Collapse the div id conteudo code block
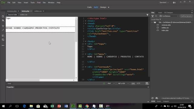 [85, 67]
